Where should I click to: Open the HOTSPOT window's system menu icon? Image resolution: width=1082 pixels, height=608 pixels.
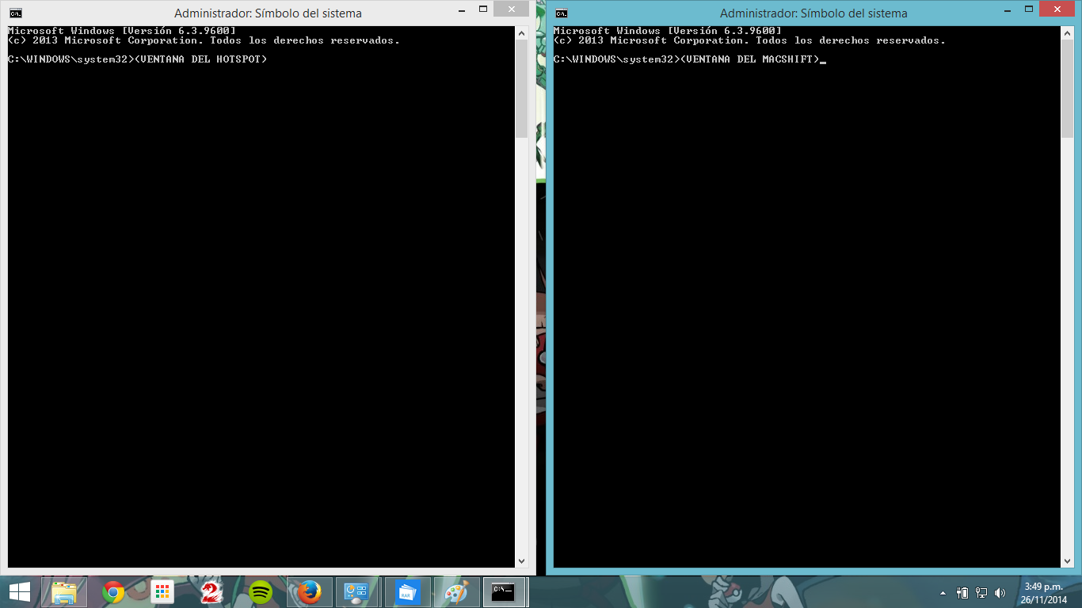15,13
